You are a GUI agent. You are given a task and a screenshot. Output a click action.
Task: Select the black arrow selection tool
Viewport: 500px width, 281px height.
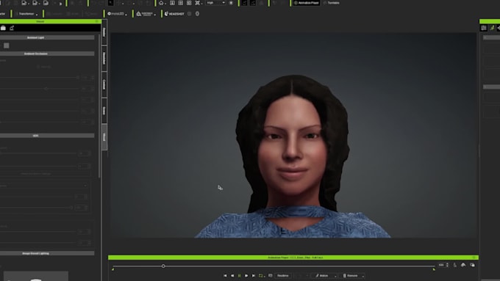(110, 3)
